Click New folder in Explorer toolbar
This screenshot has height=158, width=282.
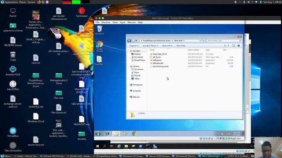coord(181,46)
